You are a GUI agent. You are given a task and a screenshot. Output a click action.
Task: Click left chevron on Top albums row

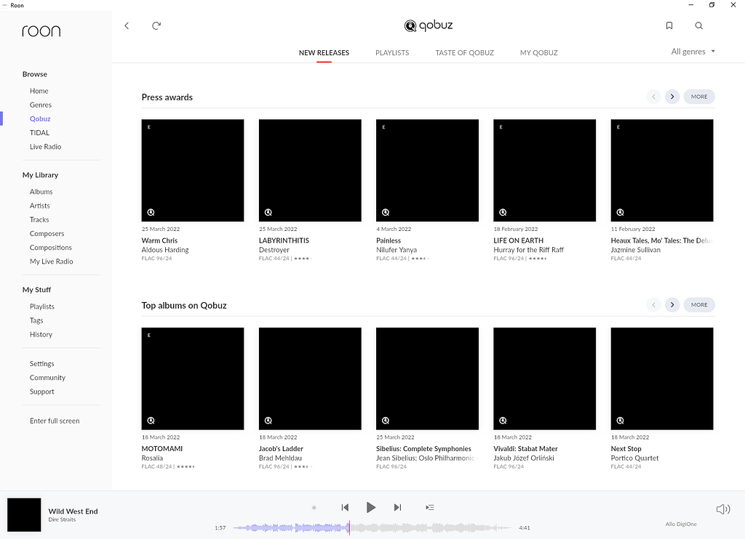pos(653,304)
